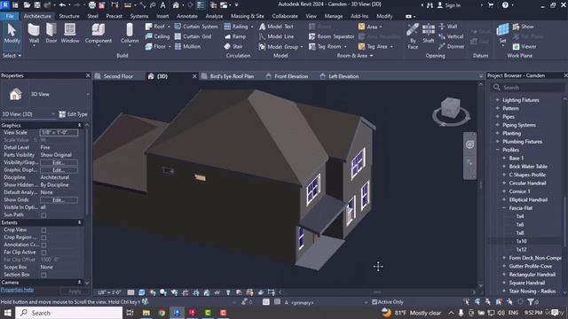Open the Roof tool dropdown
The height and width of the screenshot is (319, 568).
[x=169, y=27]
